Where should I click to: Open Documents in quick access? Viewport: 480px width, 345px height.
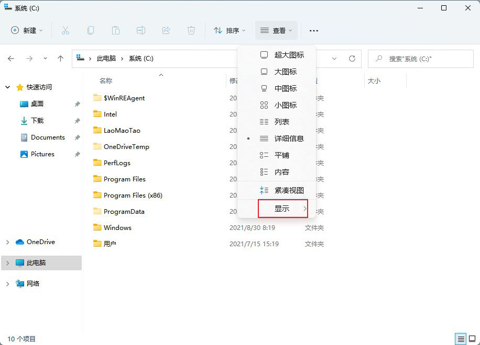(x=48, y=137)
